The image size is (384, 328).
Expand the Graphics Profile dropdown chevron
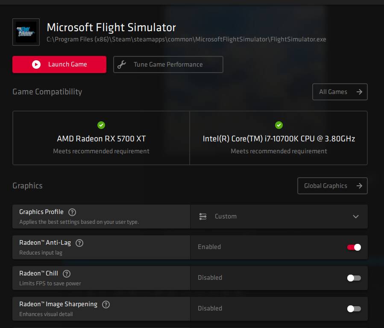(x=355, y=217)
